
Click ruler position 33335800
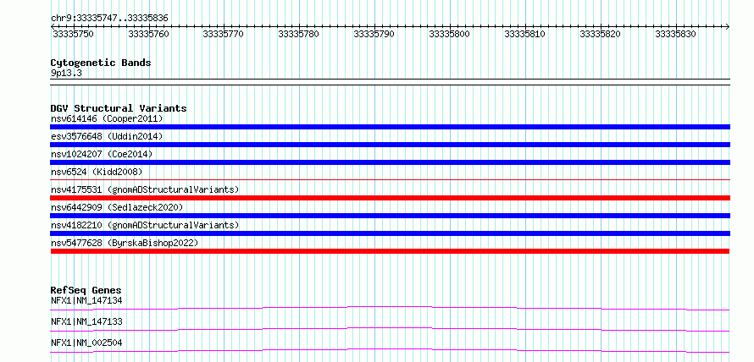[450, 34]
